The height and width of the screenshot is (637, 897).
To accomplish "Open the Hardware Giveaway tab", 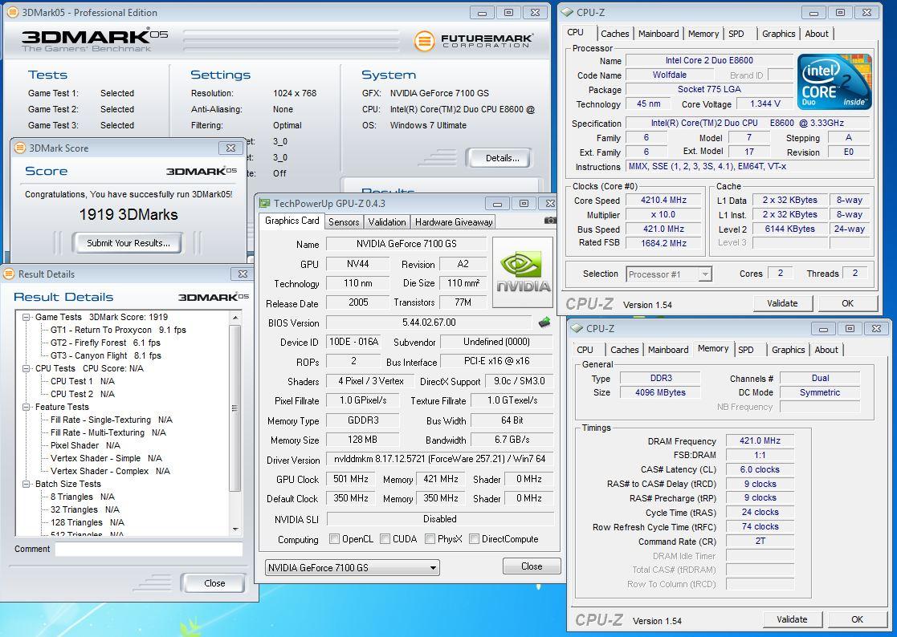I will click(454, 222).
